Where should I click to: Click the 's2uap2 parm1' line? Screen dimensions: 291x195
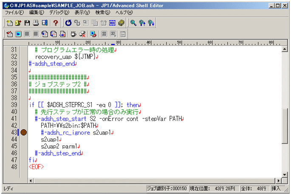pos(59,147)
